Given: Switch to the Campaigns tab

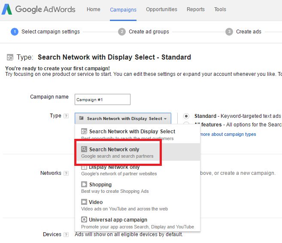Looking at the screenshot, I should pyautogui.click(x=123, y=10).
